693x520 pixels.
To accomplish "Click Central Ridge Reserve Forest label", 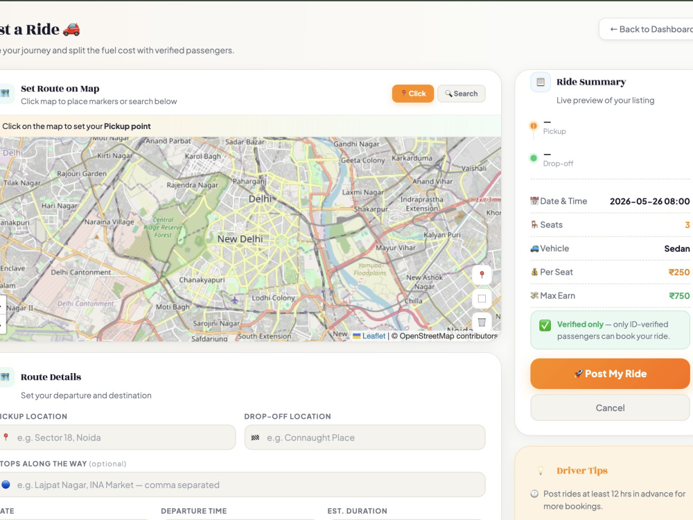I will 163,227.
